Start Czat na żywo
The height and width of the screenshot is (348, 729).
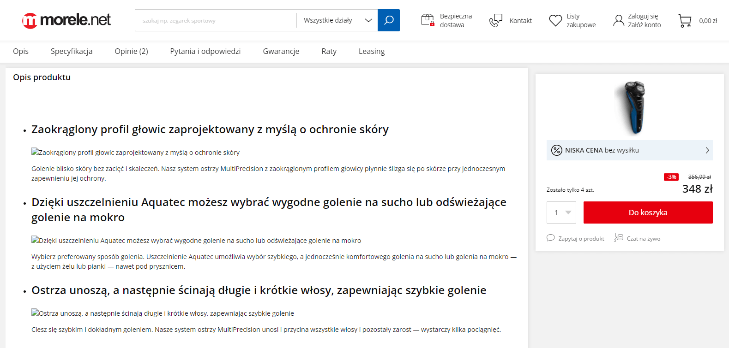pyautogui.click(x=638, y=238)
